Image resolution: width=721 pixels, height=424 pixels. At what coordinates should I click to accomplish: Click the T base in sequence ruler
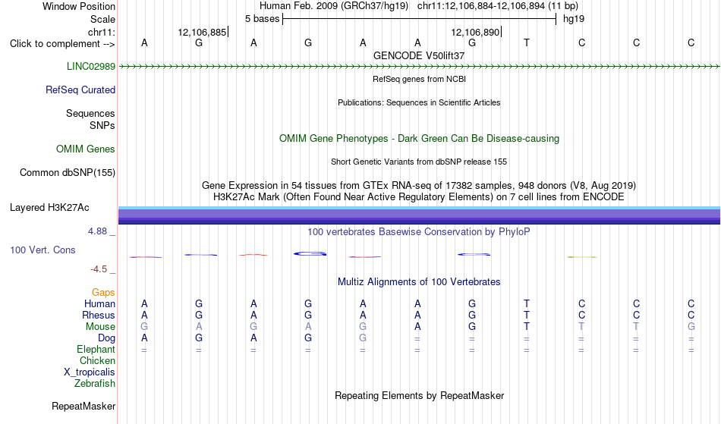point(527,42)
